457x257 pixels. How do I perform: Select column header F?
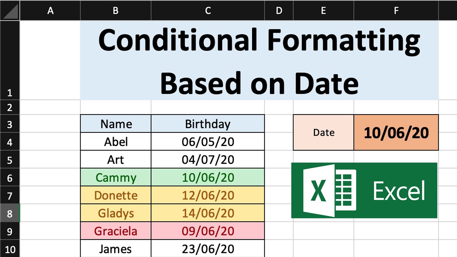[x=396, y=10]
